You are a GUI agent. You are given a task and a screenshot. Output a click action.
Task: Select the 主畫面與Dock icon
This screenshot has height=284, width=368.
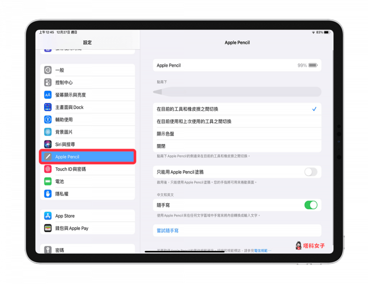point(48,107)
